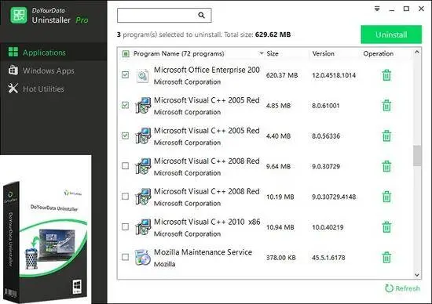432x304 pixels.
Task: Check the Mozilla Maintenance Service checkbox
Action: tap(125, 257)
